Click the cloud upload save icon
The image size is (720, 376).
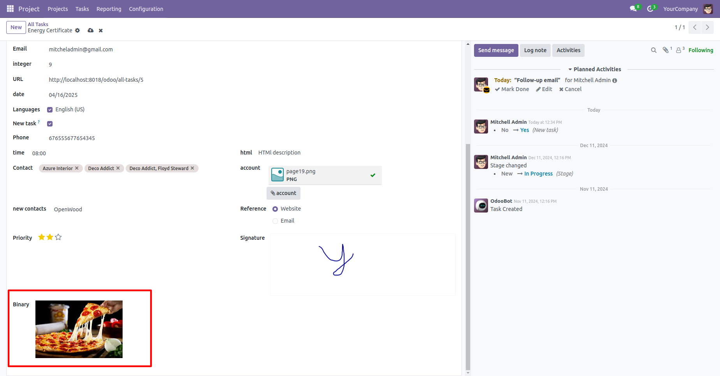(x=91, y=30)
